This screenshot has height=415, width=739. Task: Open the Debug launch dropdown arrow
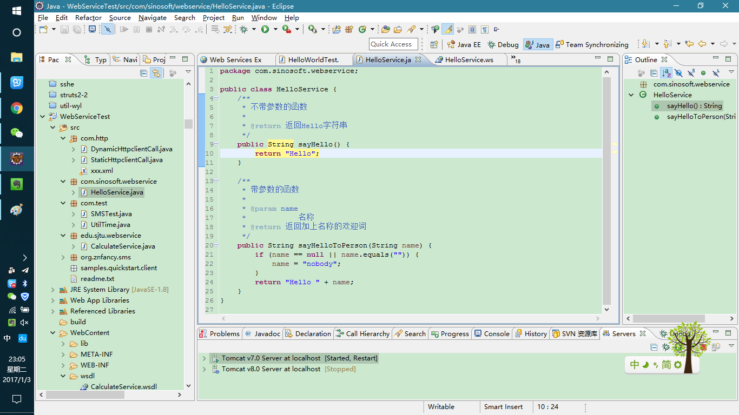(x=254, y=29)
